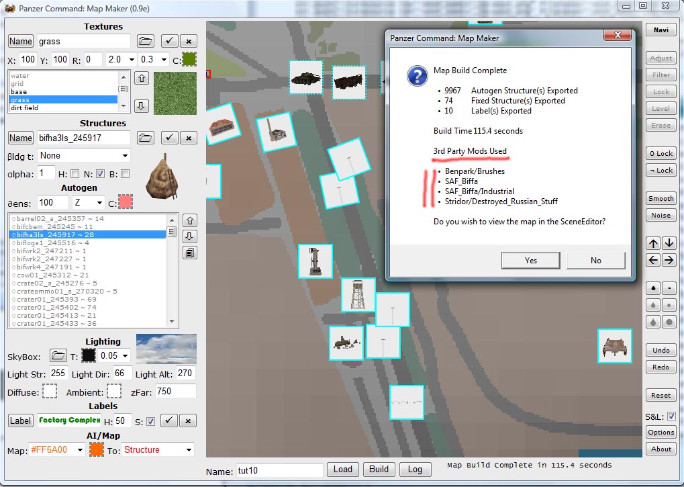Viewport: 684px width, 487px height.
Task: Select cow01_245312 autogen entry
Action: tap(88, 275)
